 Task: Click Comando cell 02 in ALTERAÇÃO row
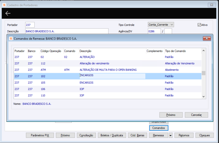coord(66,57)
